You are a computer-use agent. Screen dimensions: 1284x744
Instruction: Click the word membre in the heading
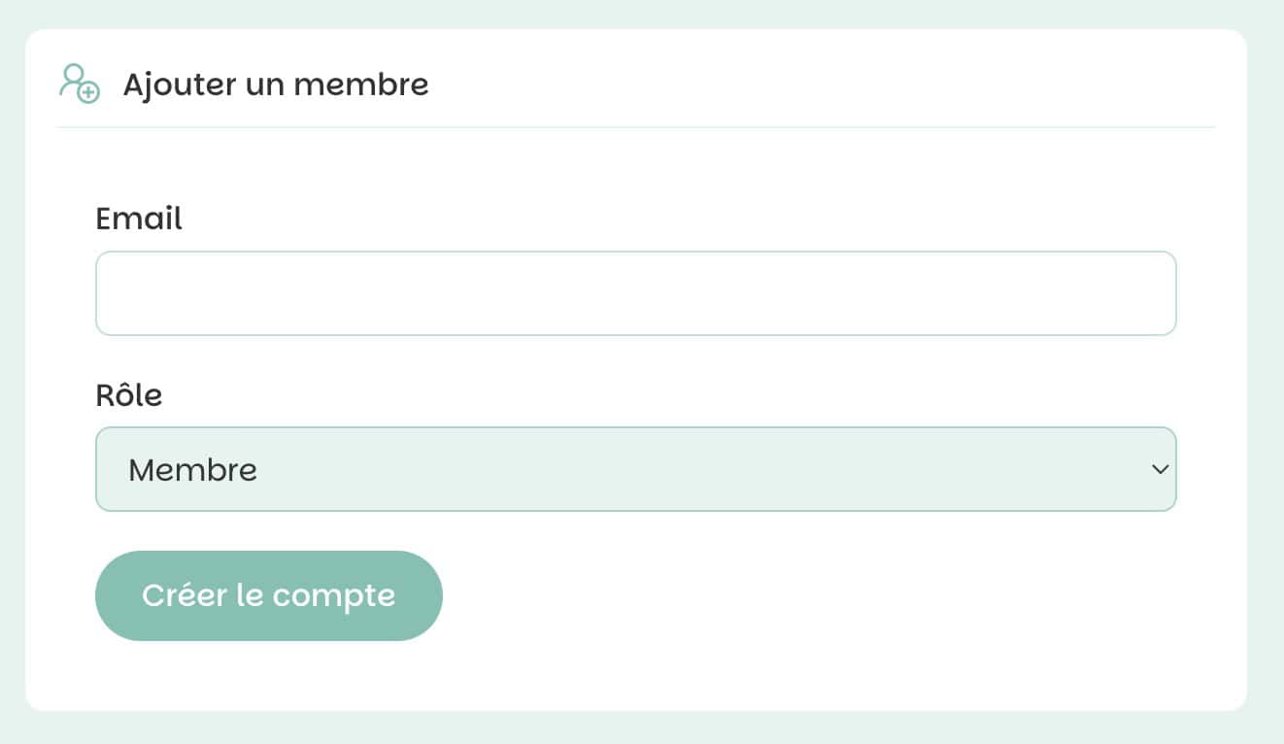[361, 85]
